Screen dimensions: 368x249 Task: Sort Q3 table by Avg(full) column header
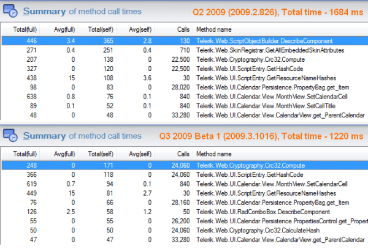pyautogui.click(x=59, y=154)
